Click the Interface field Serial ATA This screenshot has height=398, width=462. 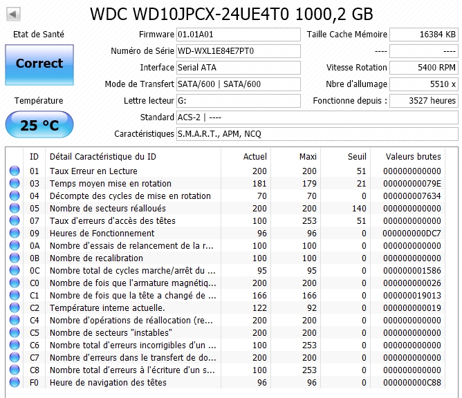coord(239,68)
